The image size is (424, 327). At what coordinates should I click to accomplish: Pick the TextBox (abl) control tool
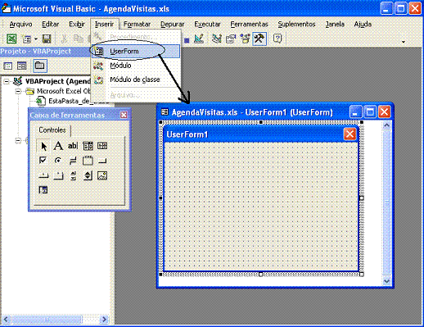pyautogui.click(x=73, y=146)
